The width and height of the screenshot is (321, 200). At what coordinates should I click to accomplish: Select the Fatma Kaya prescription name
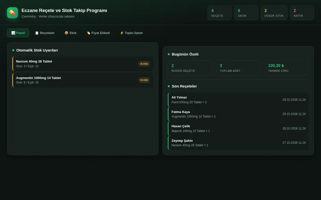[x=181, y=112]
